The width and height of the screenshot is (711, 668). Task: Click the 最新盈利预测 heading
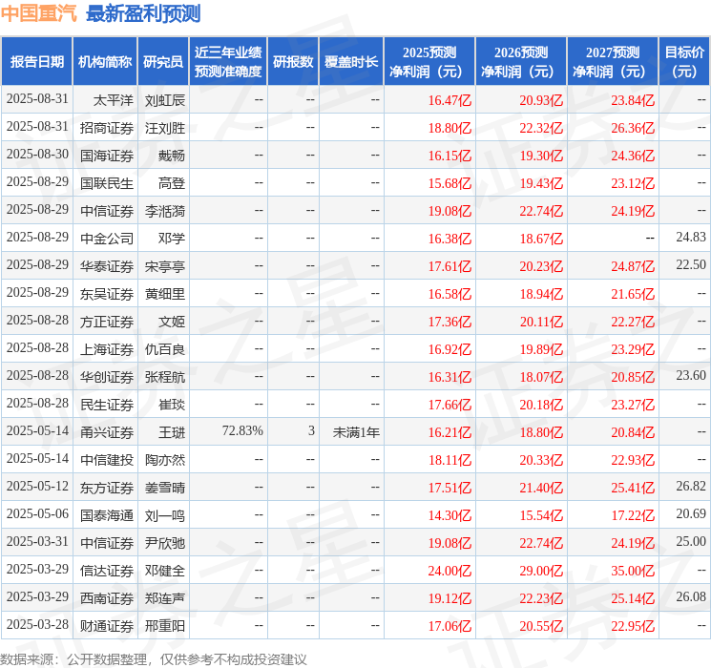tap(143, 13)
